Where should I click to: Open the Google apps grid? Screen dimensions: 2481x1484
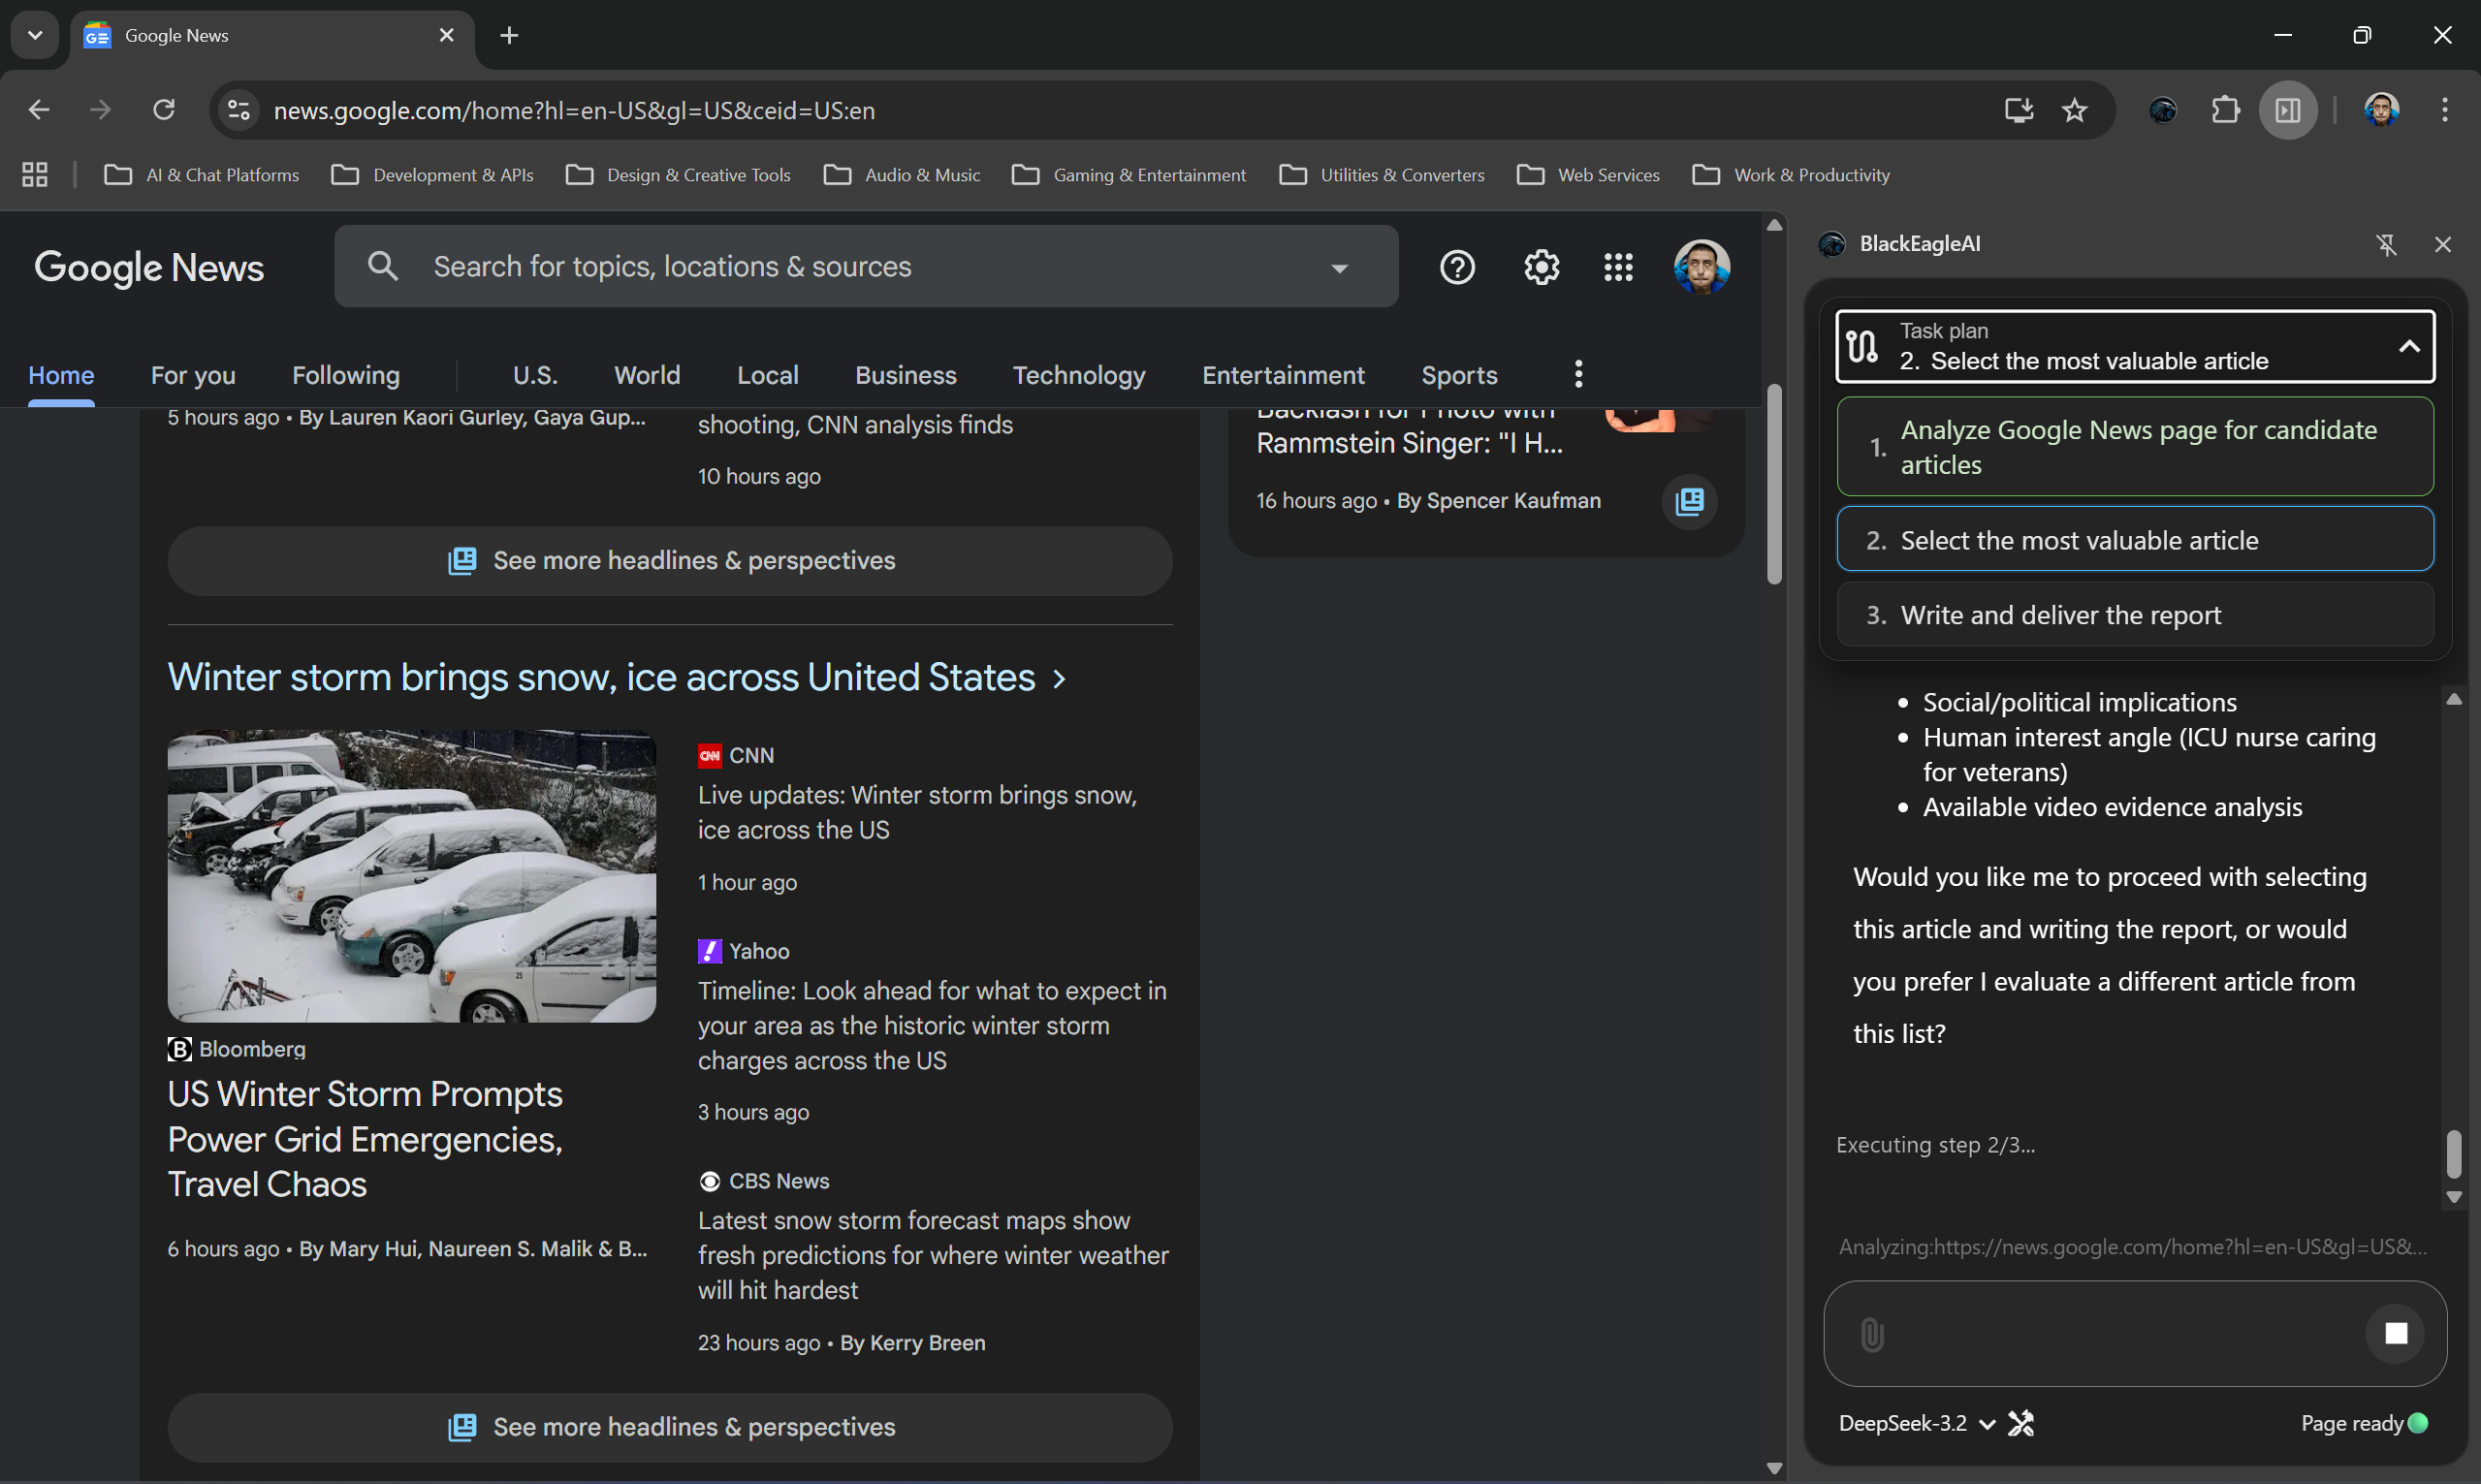(1618, 266)
